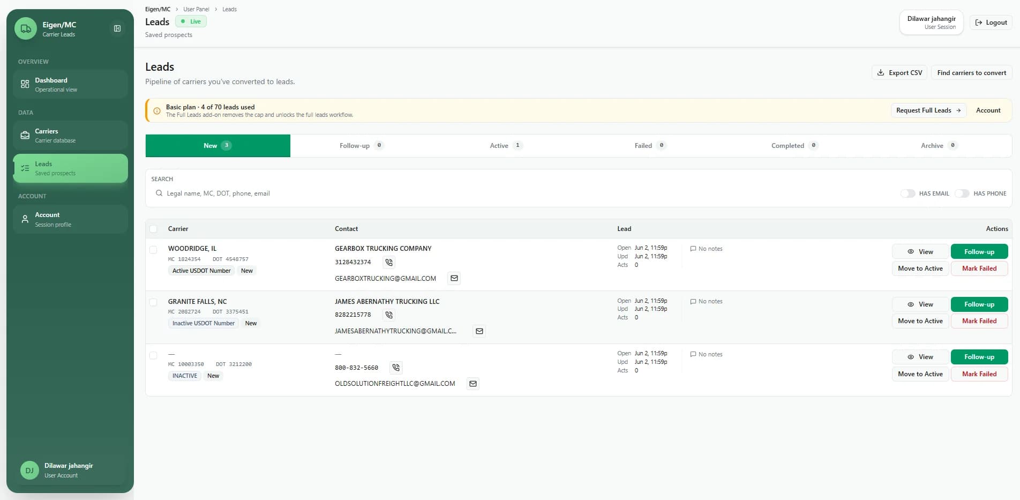
Task: Mark WOODRIDGE, IL lead as Failed
Action: pyautogui.click(x=979, y=268)
